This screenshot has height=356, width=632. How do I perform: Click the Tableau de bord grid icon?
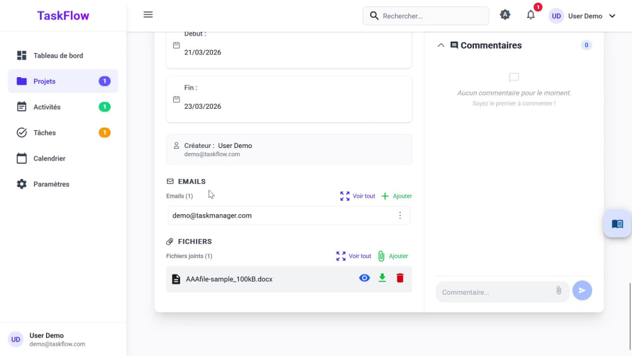(21, 55)
